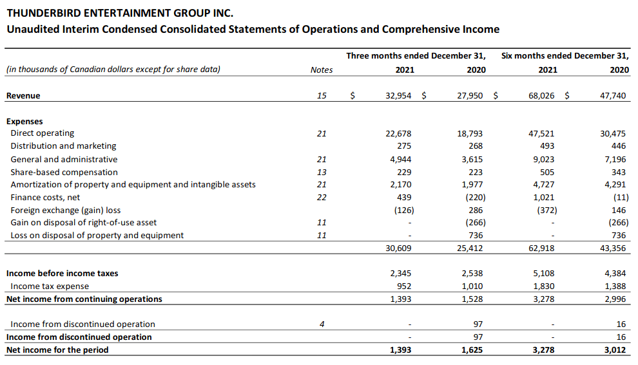Click 'Three months ended December 31,' header

(x=416, y=56)
